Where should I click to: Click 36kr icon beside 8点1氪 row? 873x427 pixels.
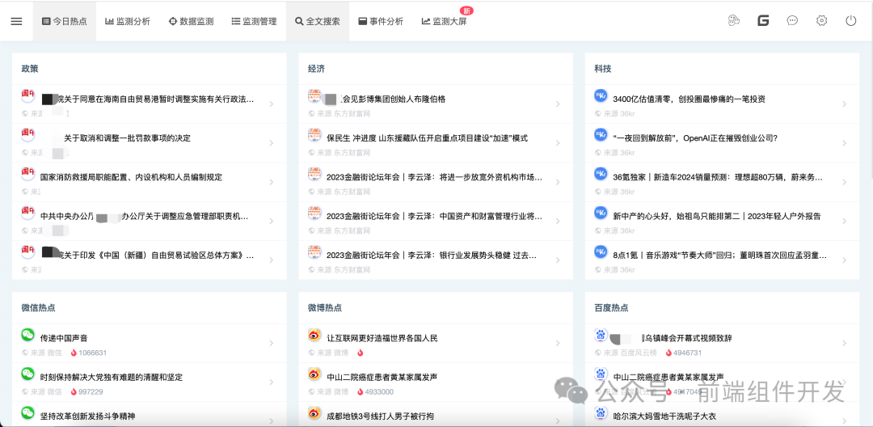coord(601,251)
